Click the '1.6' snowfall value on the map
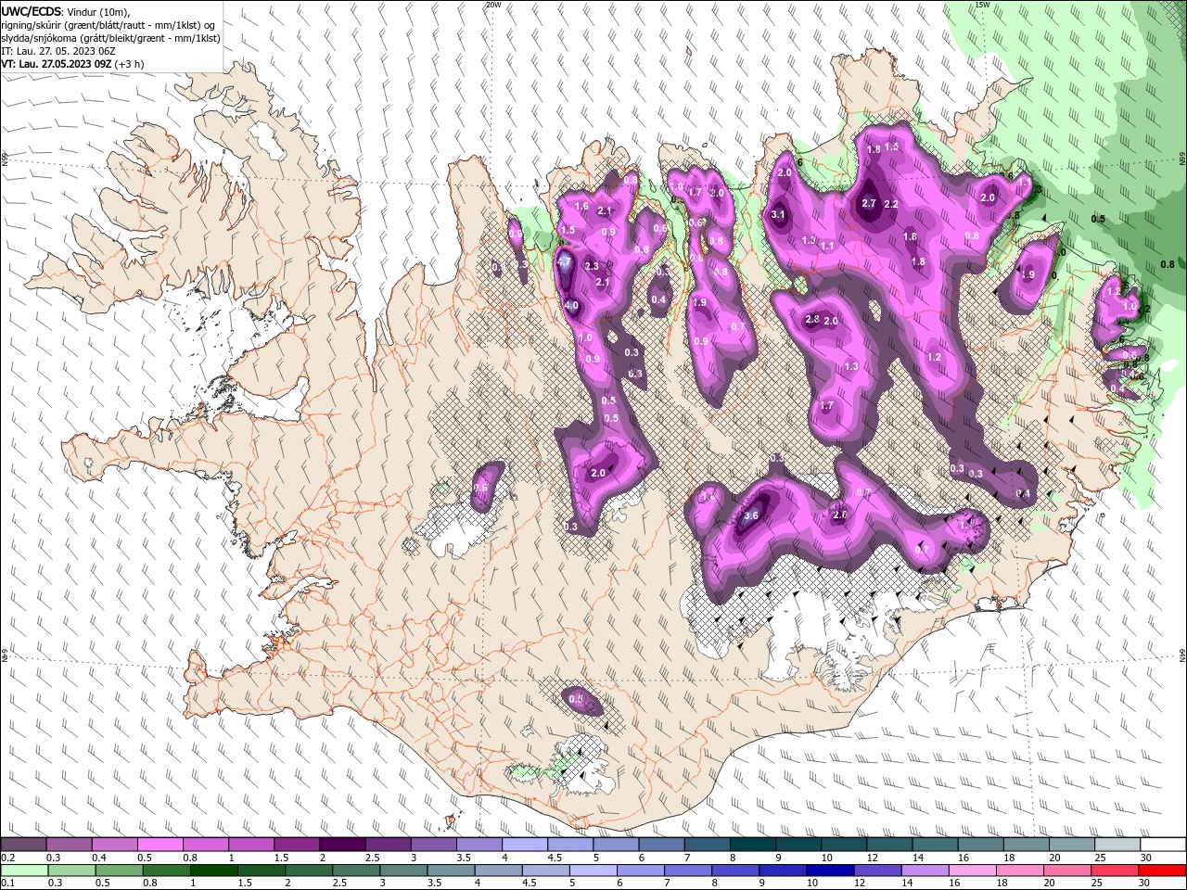The width and height of the screenshot is (1187, 890). point(581,206)
